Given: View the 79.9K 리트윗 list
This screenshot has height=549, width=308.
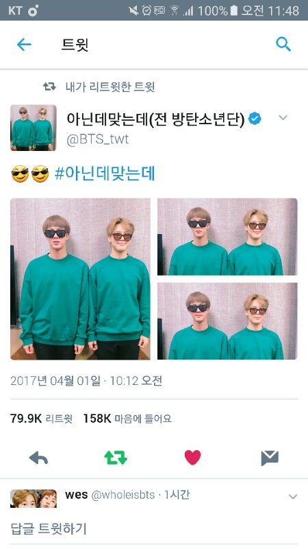Looking at the screenshot, I should tap(41, 419).
